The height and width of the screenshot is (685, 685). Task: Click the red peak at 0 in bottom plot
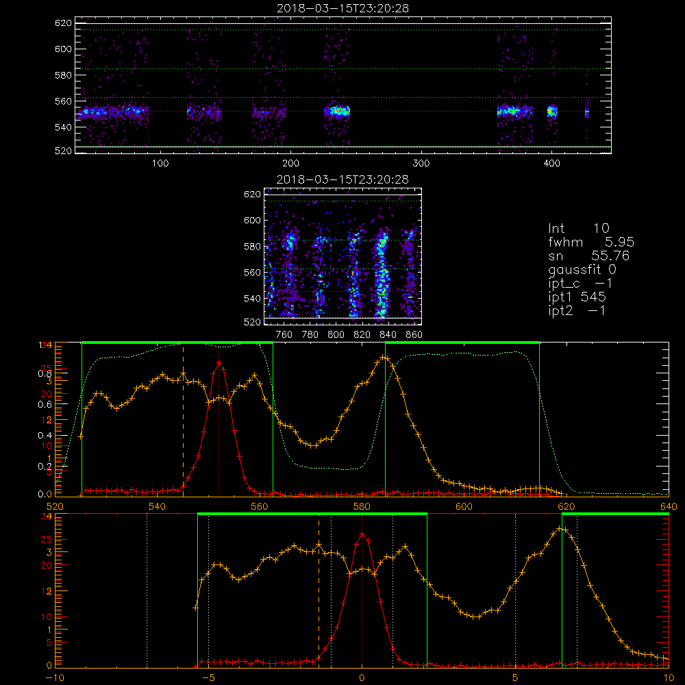pos(362,534)
